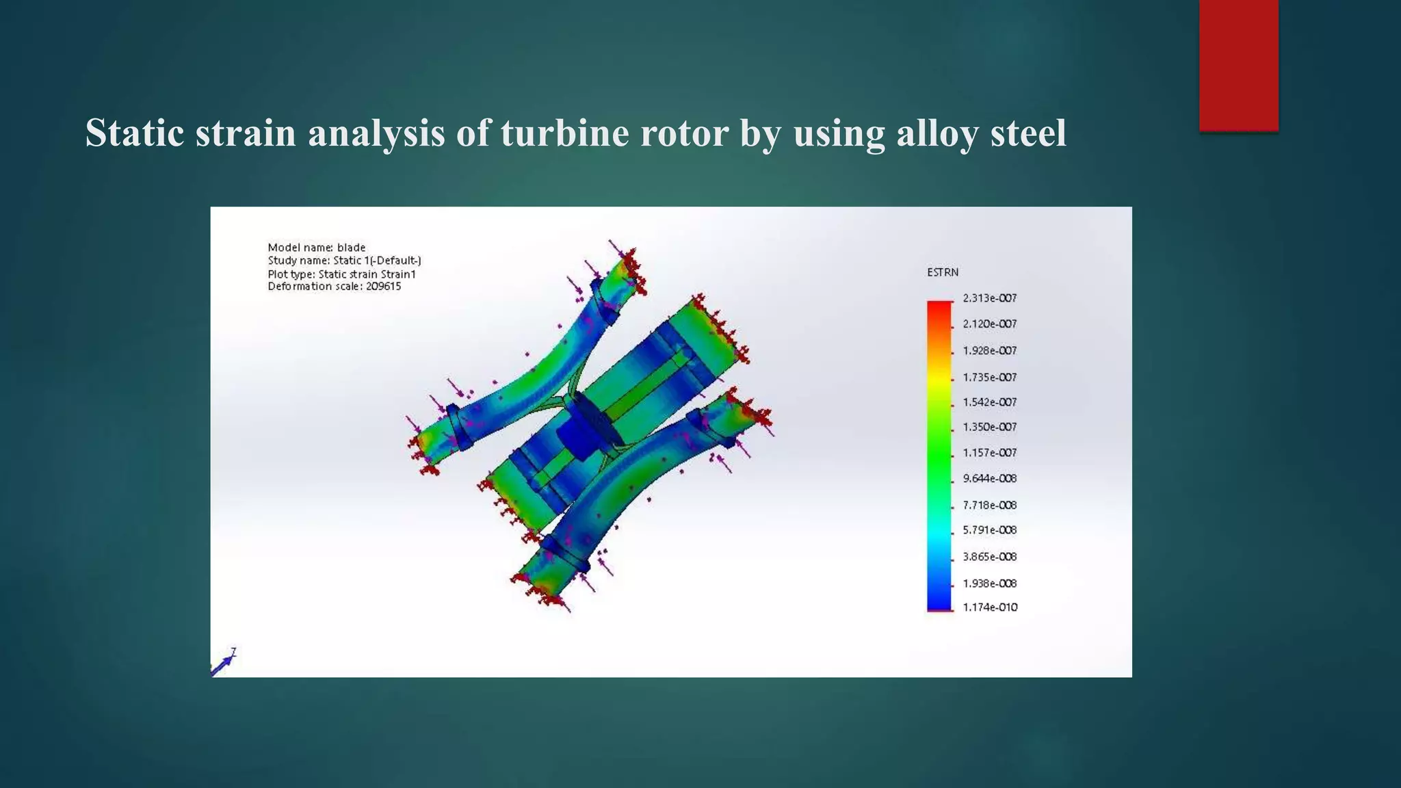This screenshot has width=1401, height=788.
Task: Click the legend value 1.542e-007
Action: click(990, 402)
